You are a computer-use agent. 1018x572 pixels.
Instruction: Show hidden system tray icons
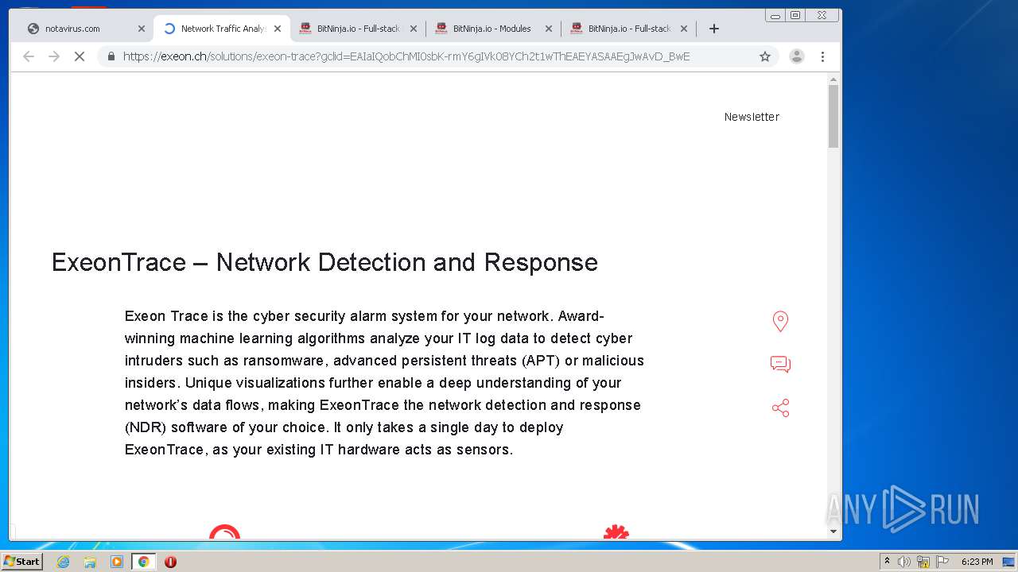click(887, 562)
